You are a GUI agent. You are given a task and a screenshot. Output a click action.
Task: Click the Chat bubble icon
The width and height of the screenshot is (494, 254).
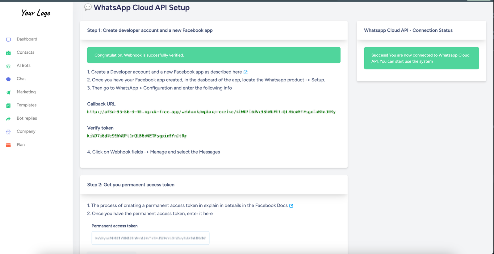coord(8,79)
